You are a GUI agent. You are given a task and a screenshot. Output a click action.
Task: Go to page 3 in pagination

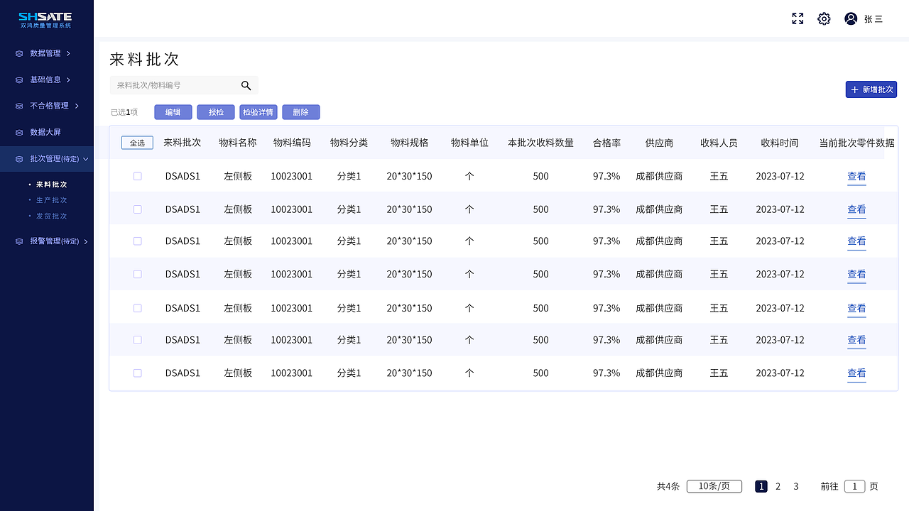point(795,486)
